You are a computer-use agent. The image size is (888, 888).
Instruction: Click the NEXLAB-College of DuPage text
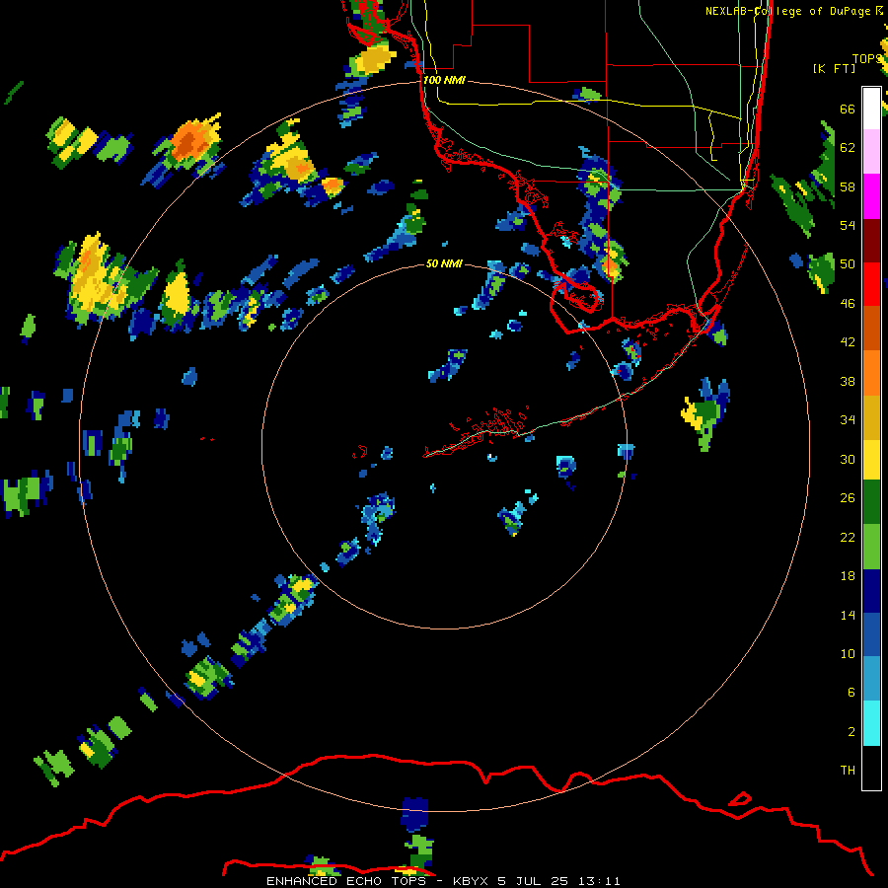point(787,11)
